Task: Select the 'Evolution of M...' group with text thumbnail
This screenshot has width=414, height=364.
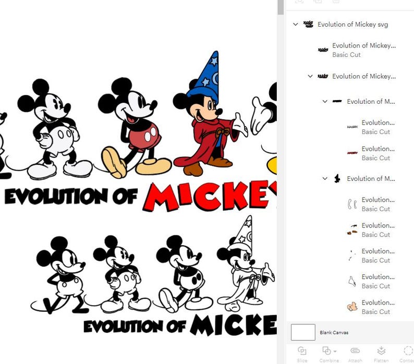Action: (x=364, y=102)
